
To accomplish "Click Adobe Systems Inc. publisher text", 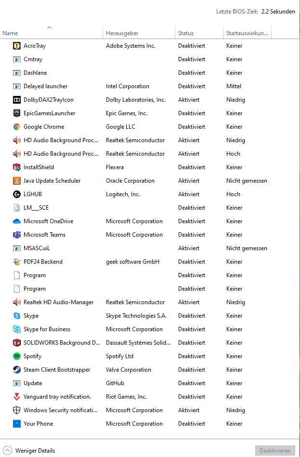I will [131, 46].
